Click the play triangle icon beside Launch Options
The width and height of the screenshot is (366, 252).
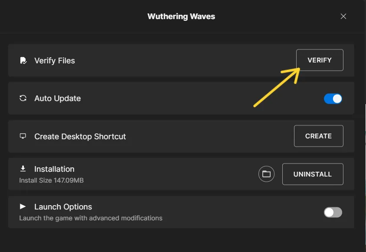[x=23, y=206]
